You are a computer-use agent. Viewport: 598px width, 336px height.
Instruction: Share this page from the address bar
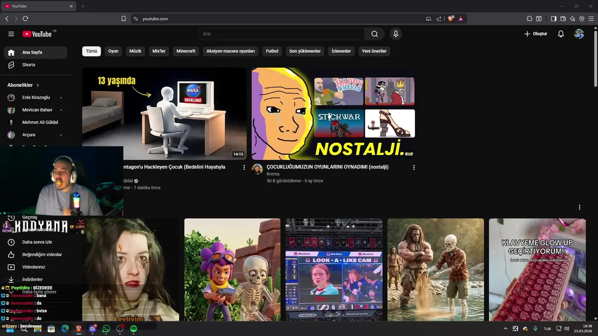coord(439,19)
